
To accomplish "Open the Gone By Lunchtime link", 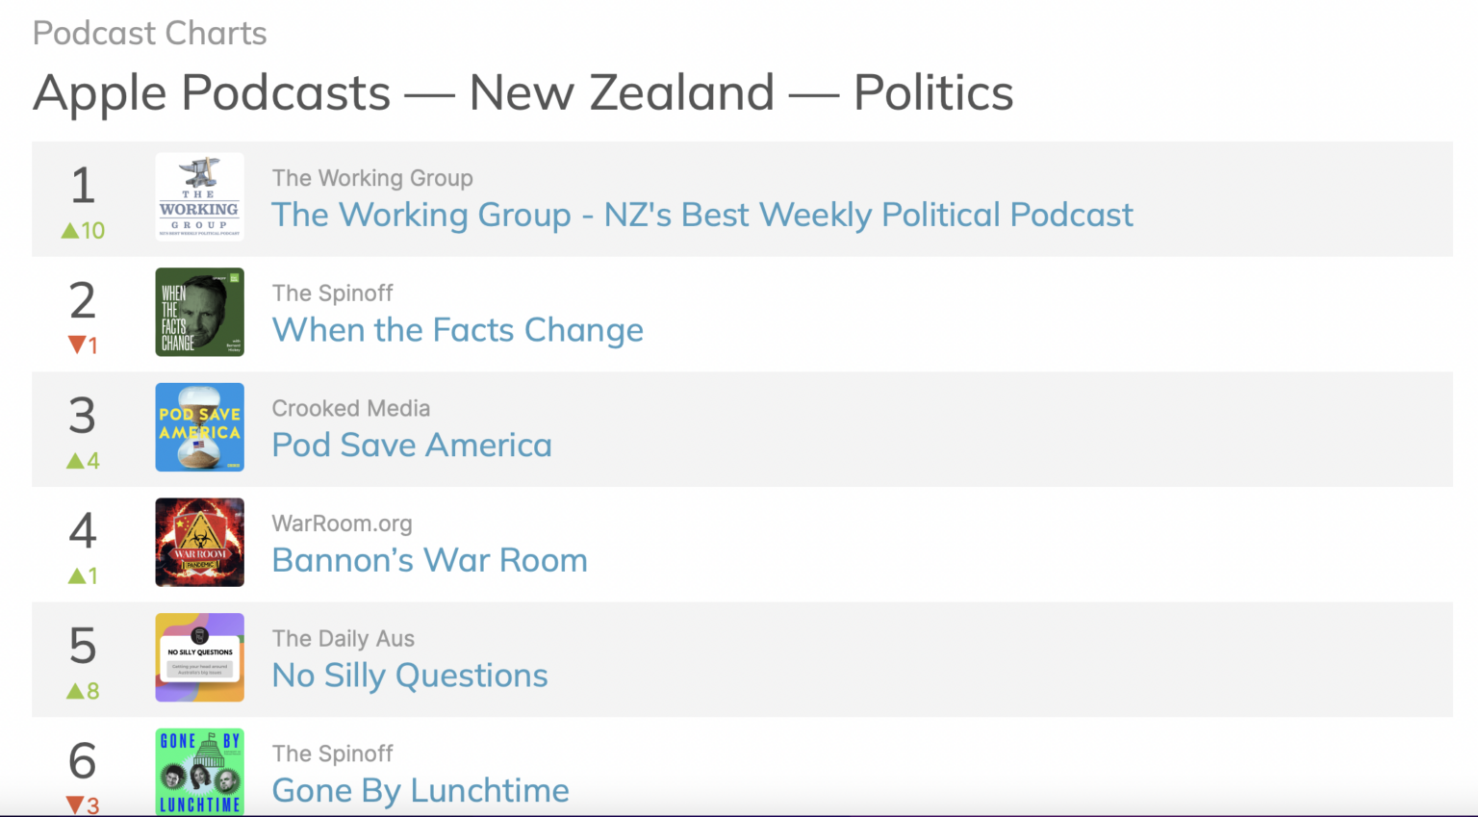I will 420,790.
